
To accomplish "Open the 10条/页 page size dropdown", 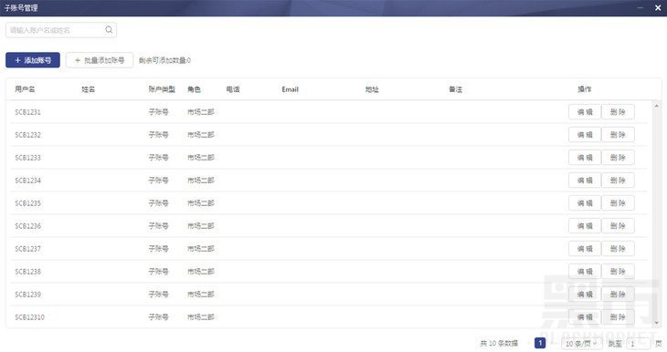I will [x=581, y=343].
